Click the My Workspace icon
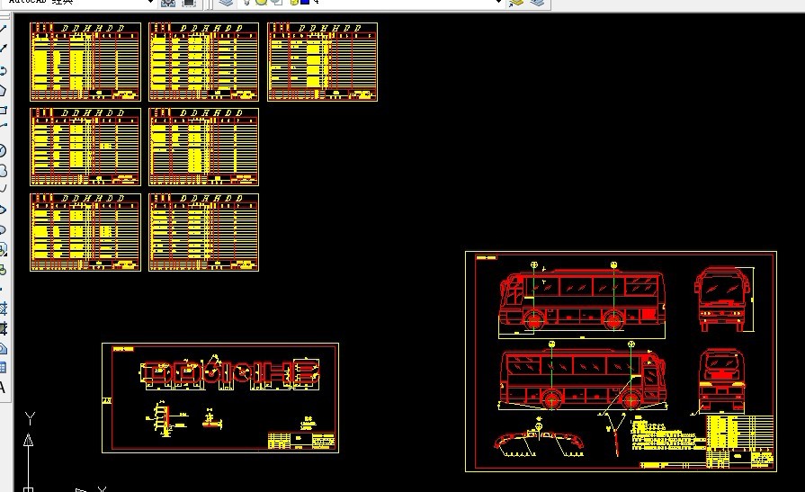The image size is (805, 492). point(189,3)
